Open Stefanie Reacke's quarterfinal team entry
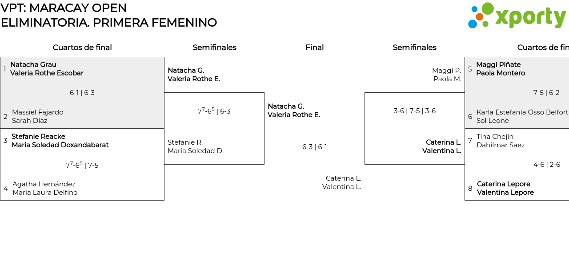569x280 pixels. (60, 141)
